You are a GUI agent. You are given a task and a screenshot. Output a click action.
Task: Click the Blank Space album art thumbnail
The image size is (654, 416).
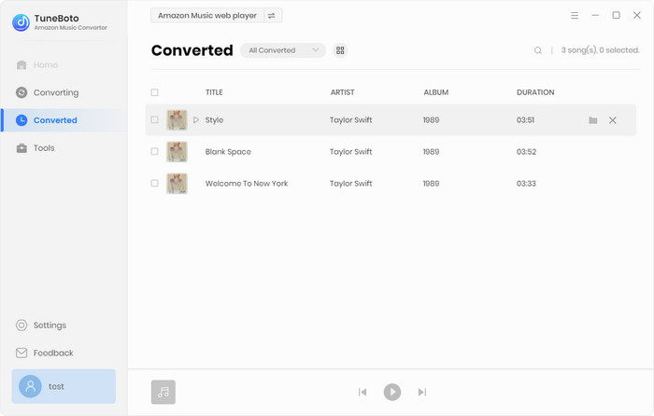click(177, 152)
